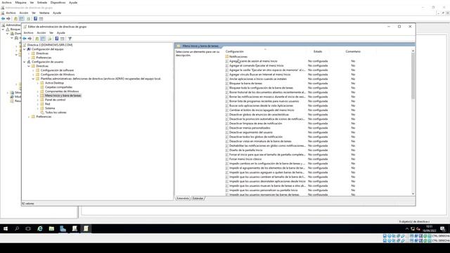Click Help icon in background management toolbar

pos(35,19)
